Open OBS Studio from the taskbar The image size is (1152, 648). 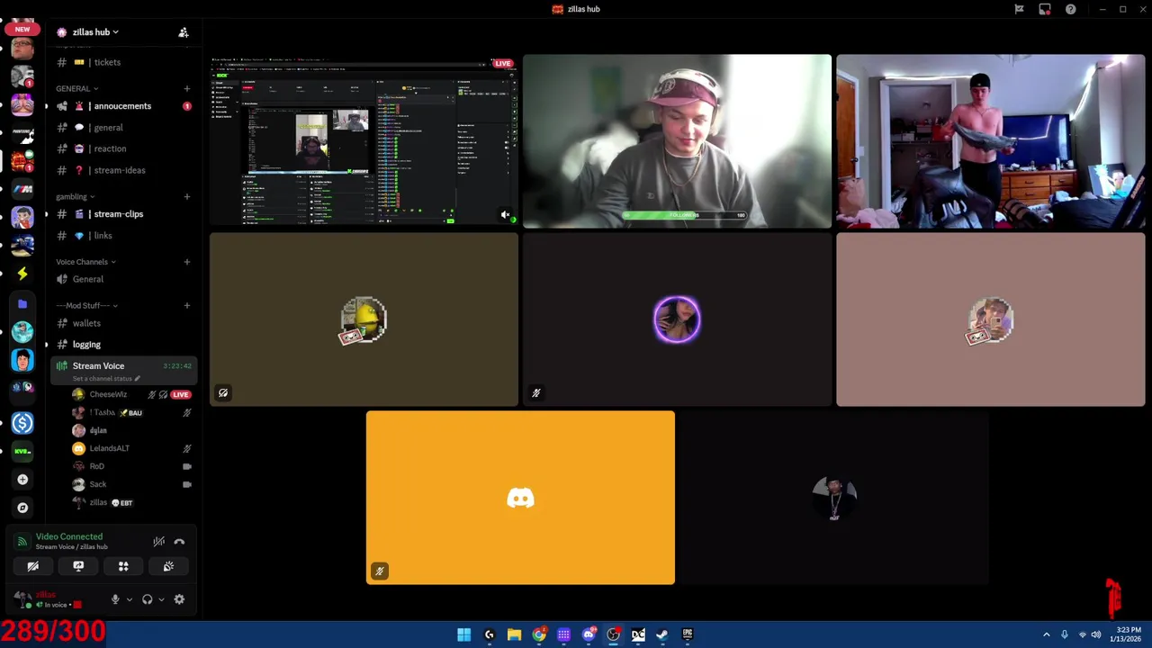[x=613, y=634]
